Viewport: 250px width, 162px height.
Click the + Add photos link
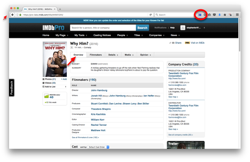pos(64,79)
